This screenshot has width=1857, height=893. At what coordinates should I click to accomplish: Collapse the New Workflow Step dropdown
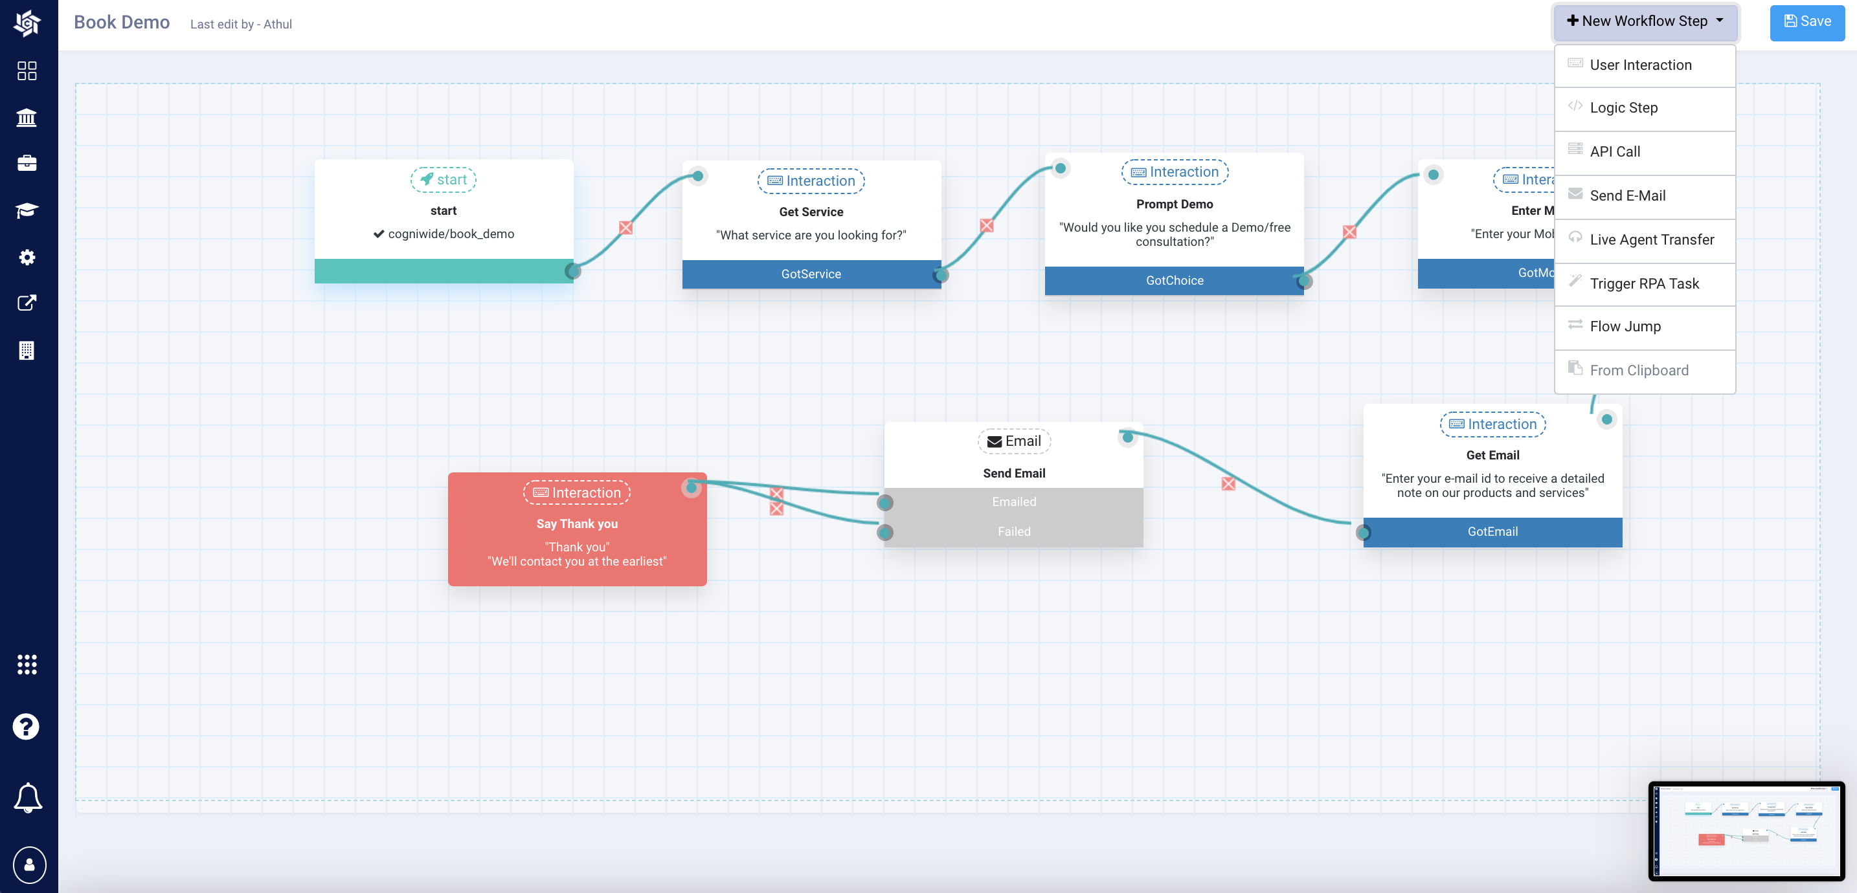(x=1645, y=21)
